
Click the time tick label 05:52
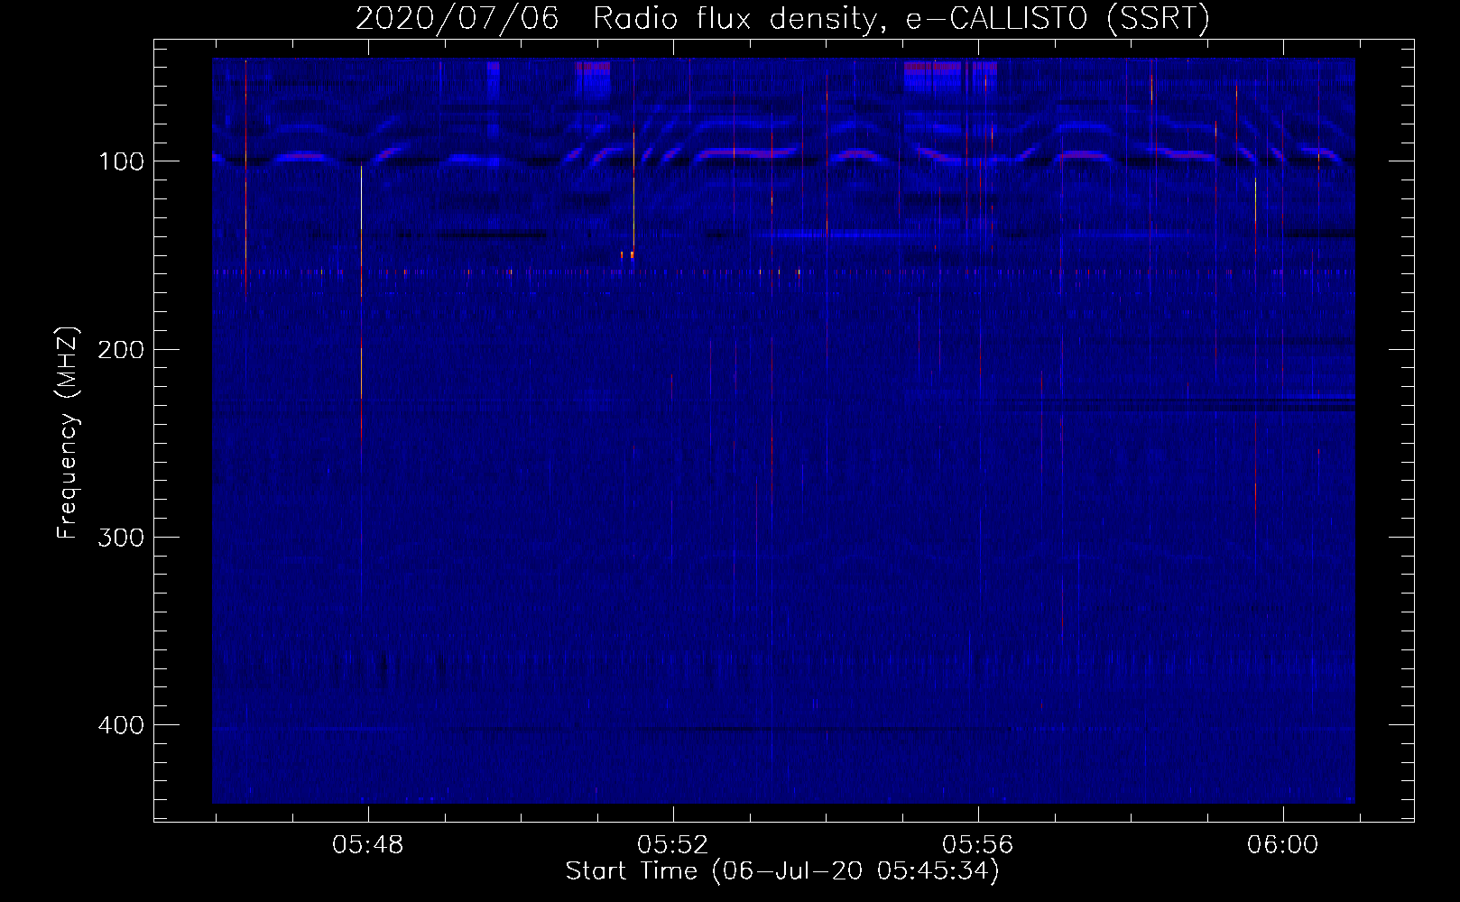point(673,845)
